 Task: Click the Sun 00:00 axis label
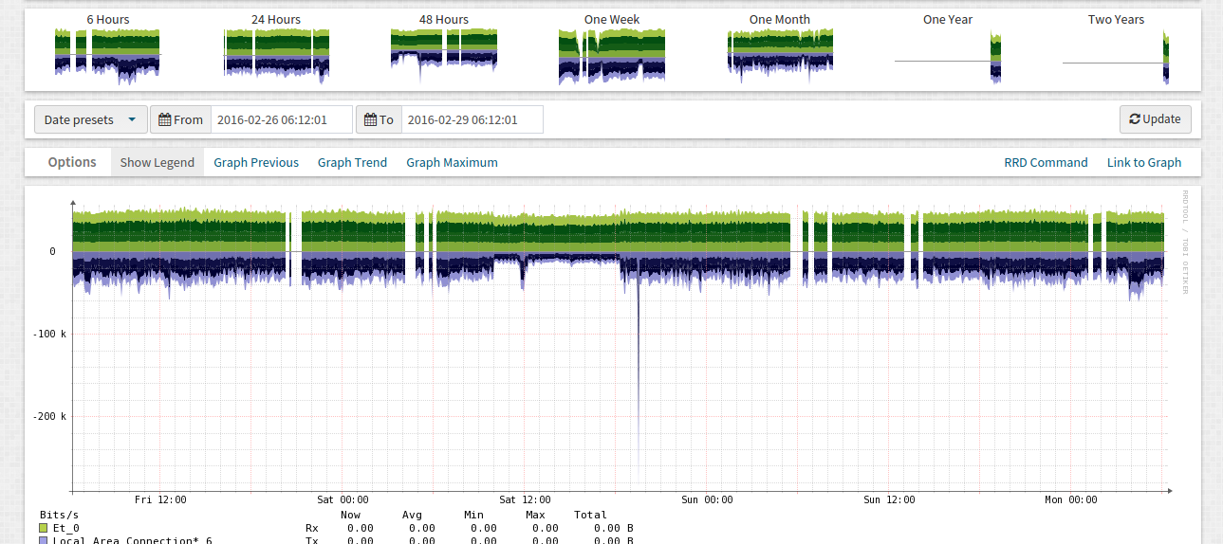[707, 499]
